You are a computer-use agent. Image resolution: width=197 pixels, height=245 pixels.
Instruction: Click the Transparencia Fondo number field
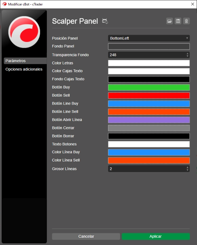click(147, 55)
